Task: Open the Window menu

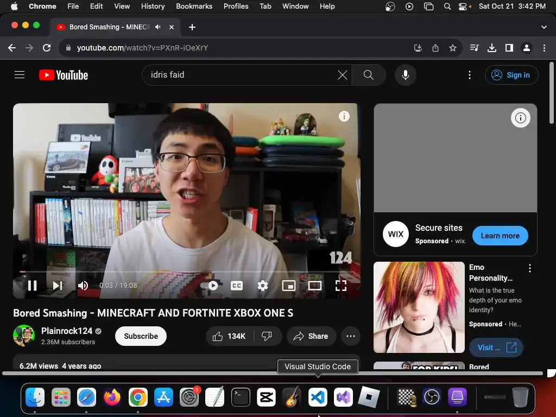Action: click(x=295, y=6)
